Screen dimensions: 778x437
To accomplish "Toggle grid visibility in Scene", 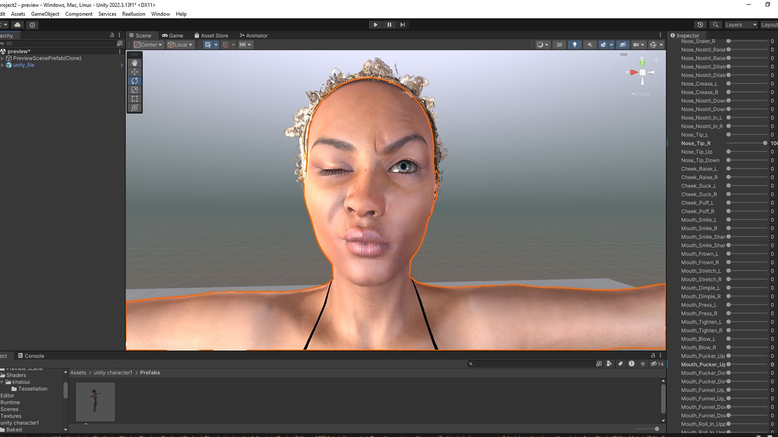I will click(208, 45).
